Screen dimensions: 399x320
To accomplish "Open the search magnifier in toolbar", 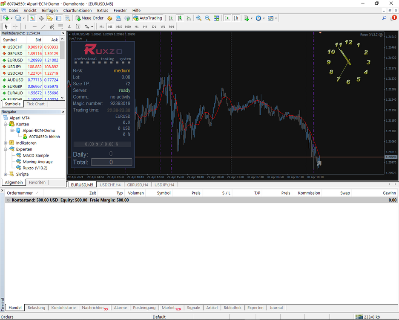I will point(384,18).
